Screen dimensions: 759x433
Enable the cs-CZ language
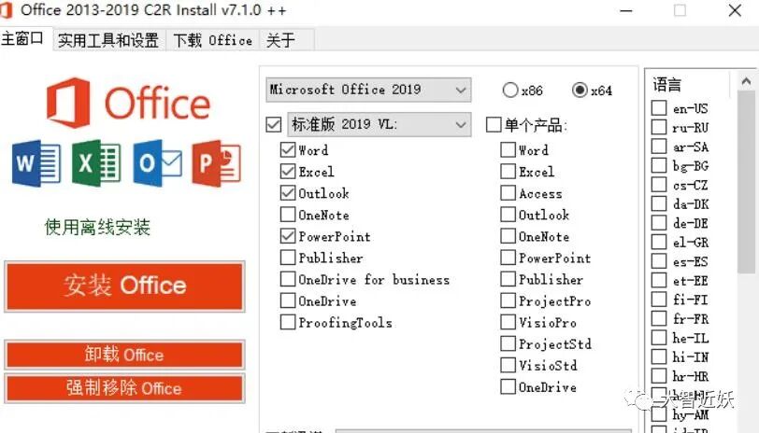click(659, 185)
